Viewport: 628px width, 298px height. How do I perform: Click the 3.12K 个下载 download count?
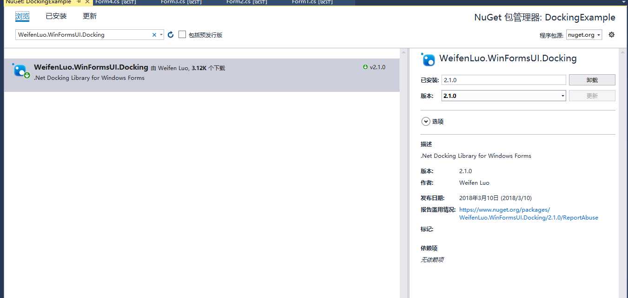tap(208, 68)
